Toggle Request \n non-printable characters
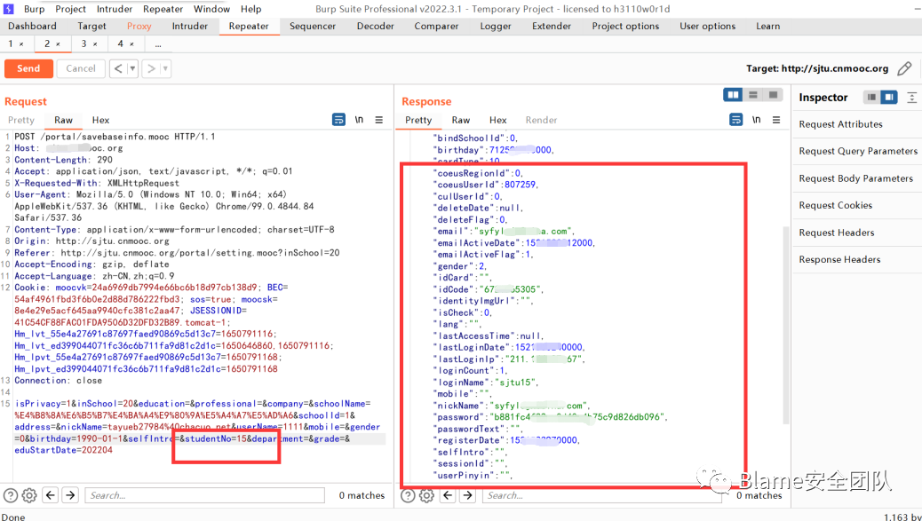The width and height of the screenshot is (922, 521). coord(359,120)
